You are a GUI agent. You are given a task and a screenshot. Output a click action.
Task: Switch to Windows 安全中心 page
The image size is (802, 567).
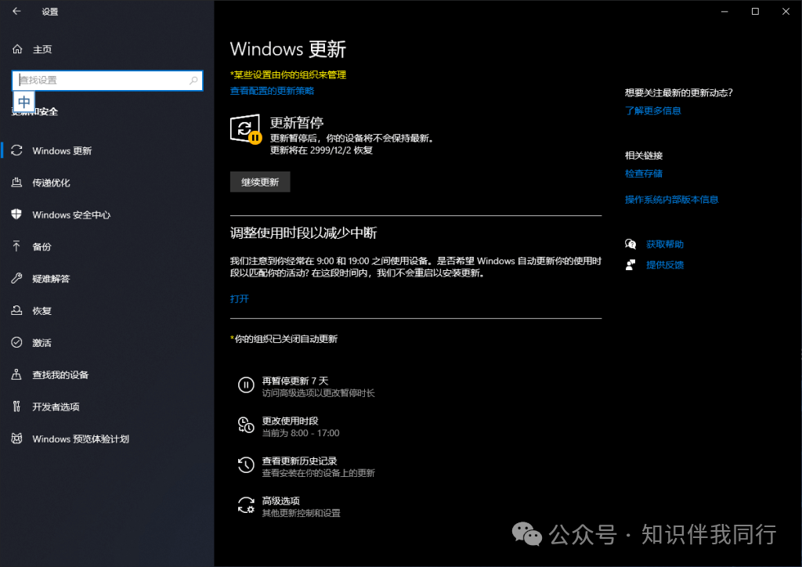[x=71, y=215]
